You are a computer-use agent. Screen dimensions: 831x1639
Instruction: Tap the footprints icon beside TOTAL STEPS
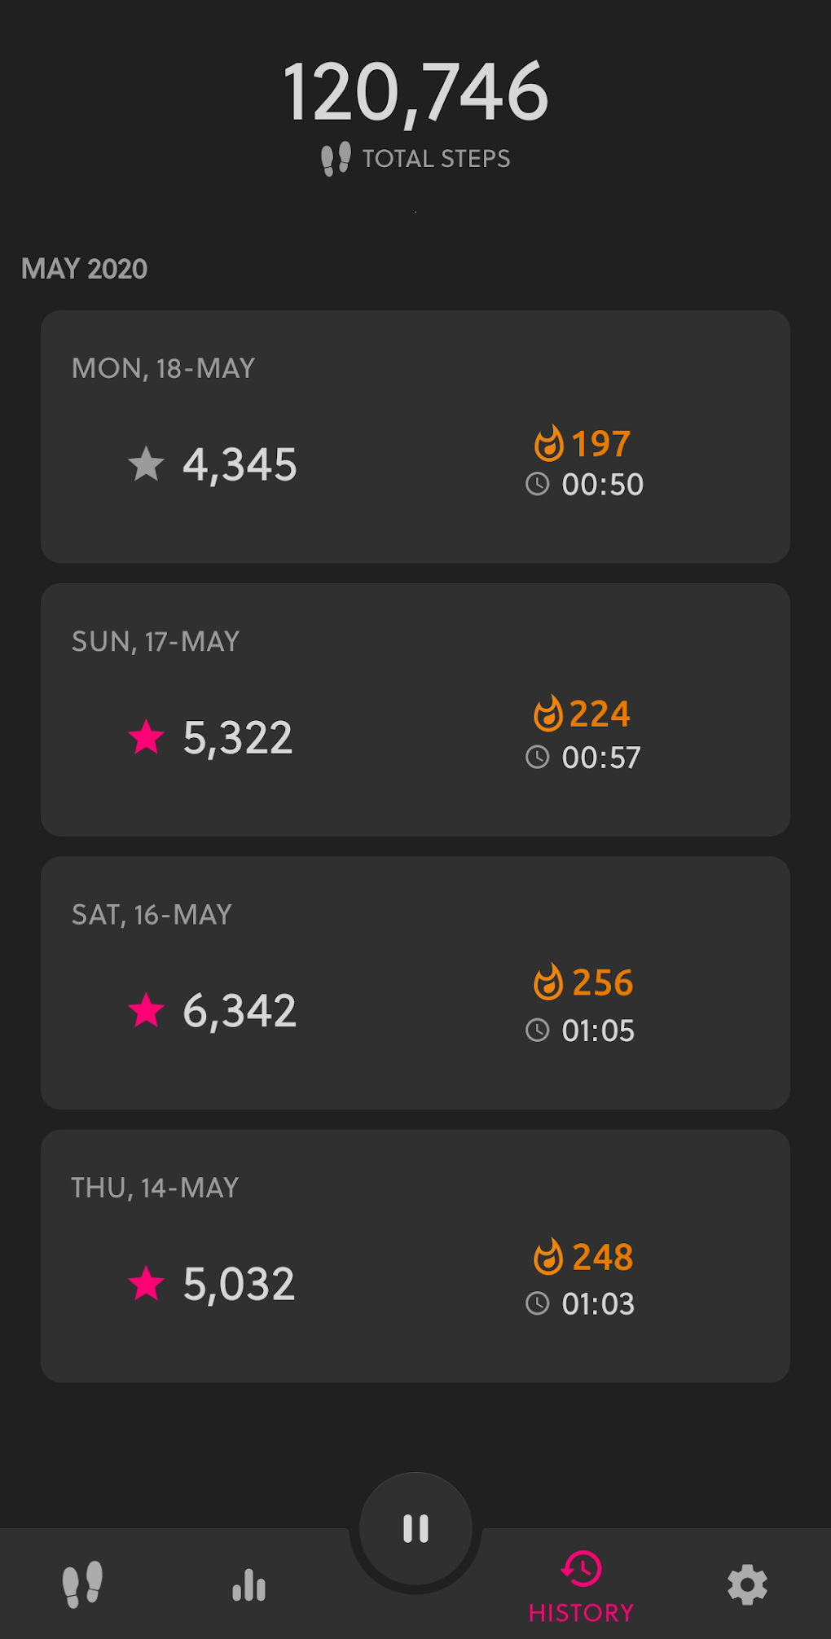pos(336,159)
